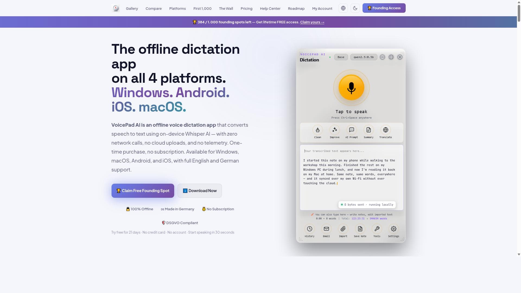
Task: Toggle dark mode moon button
Action: coord(355,8)
